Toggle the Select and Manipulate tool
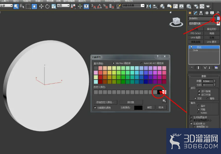Screen dimensions: 221x154 [80, 6]
